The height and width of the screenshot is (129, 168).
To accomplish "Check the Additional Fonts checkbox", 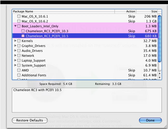I will click(x=19, y=75).
